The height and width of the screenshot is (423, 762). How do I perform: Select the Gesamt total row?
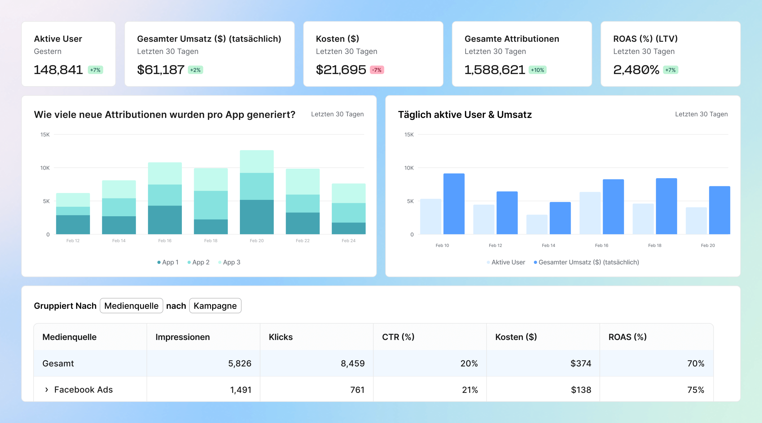pos(58,364)
